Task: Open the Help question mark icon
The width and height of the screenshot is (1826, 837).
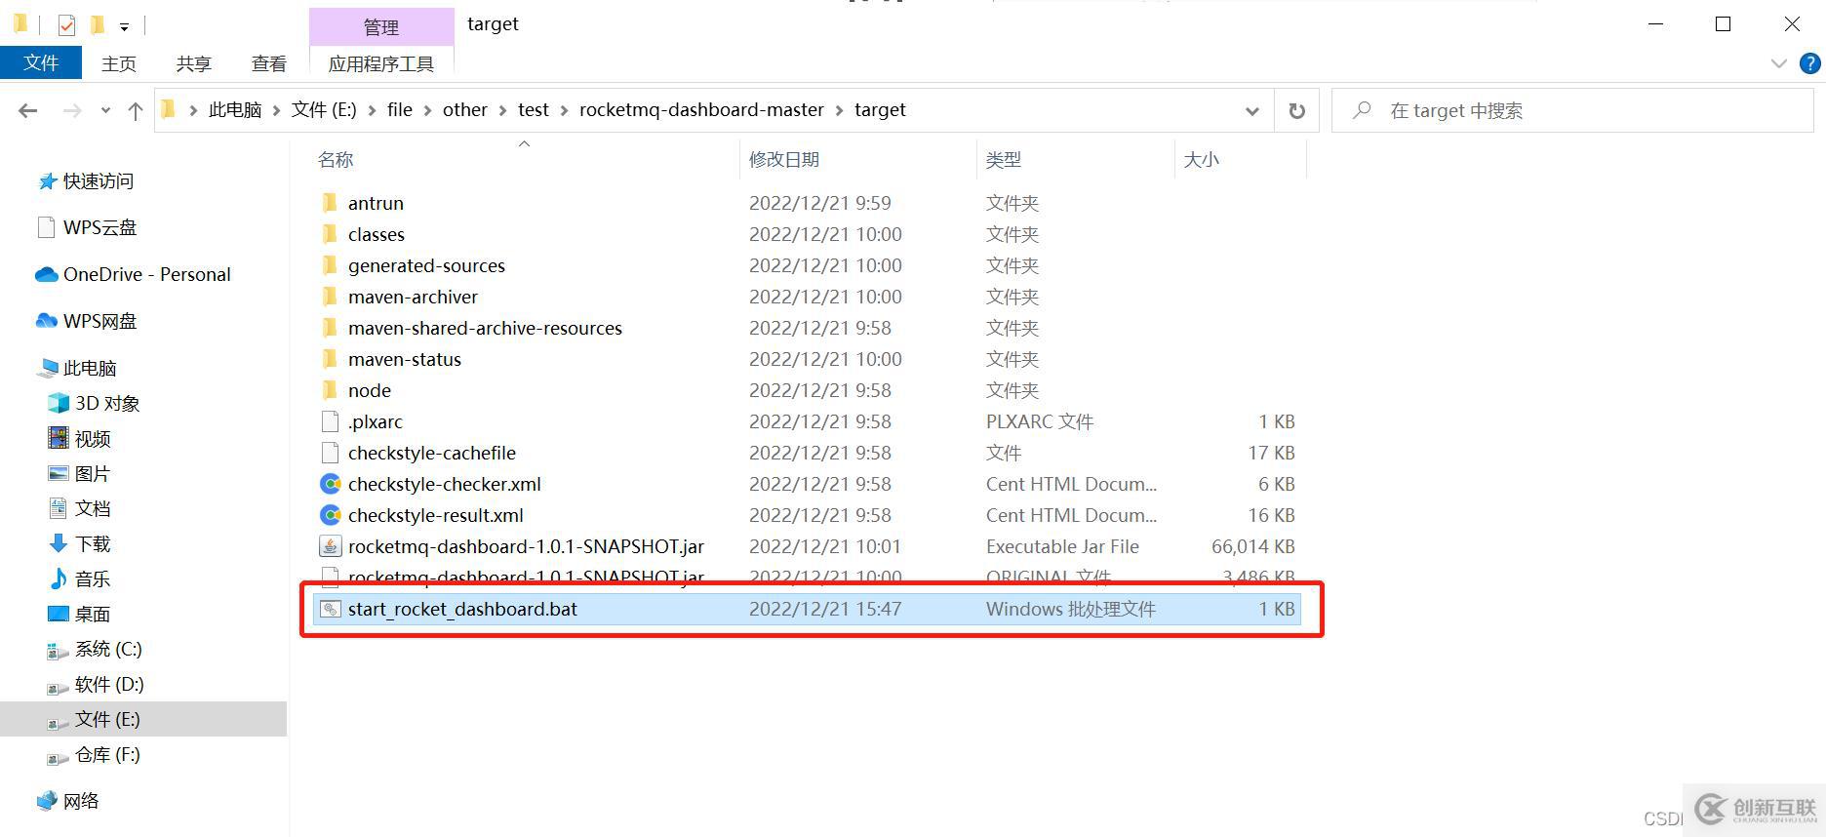Action: pos(1809,63)
